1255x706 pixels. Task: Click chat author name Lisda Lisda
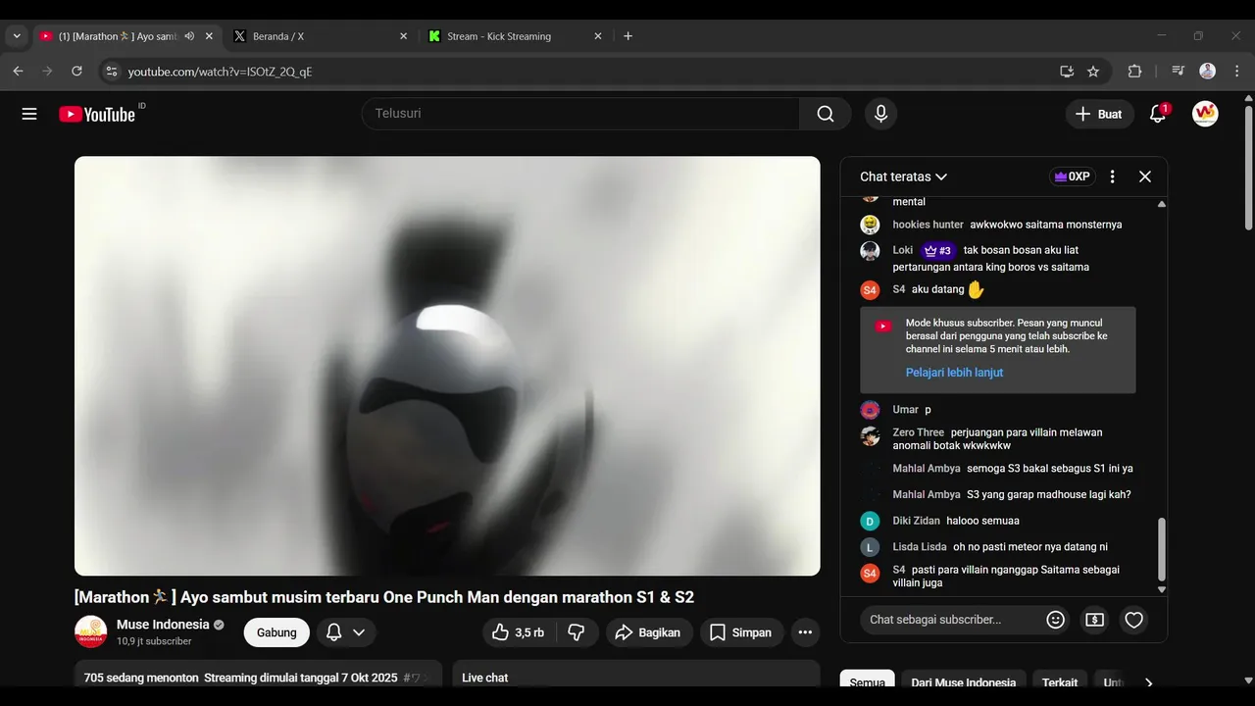[x=920, y=547]
